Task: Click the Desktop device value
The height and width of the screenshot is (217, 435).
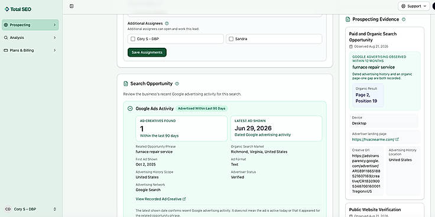Action: [x=359, y=123]
